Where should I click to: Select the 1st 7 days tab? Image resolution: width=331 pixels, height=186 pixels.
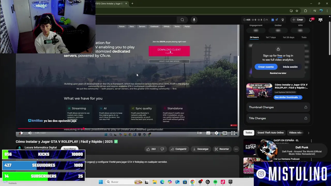(x=271, y=37)
